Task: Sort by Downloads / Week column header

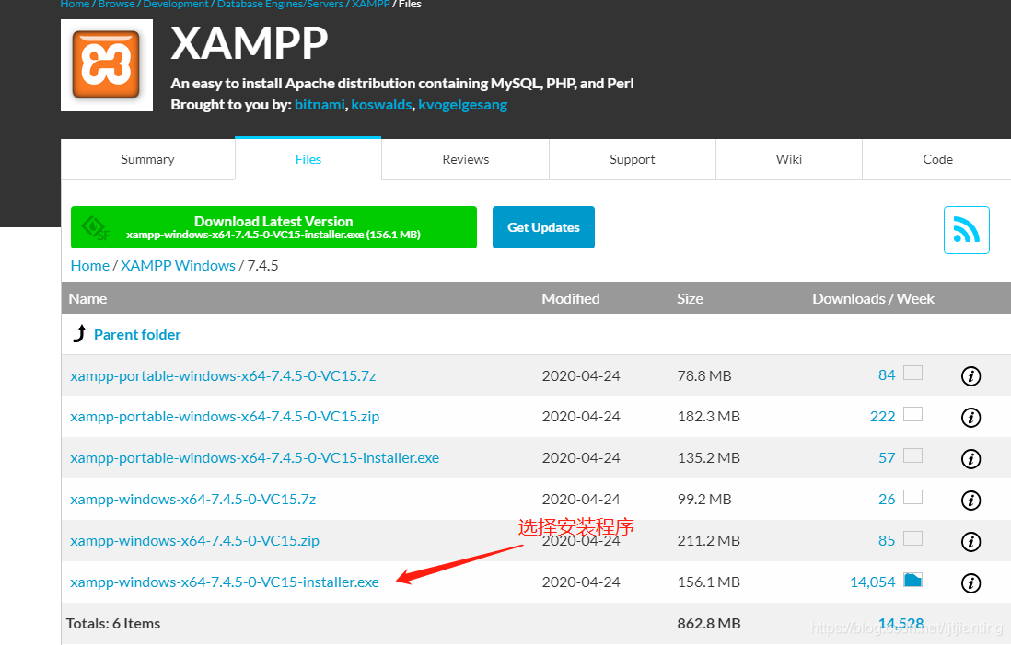Action: coord(873,298)
